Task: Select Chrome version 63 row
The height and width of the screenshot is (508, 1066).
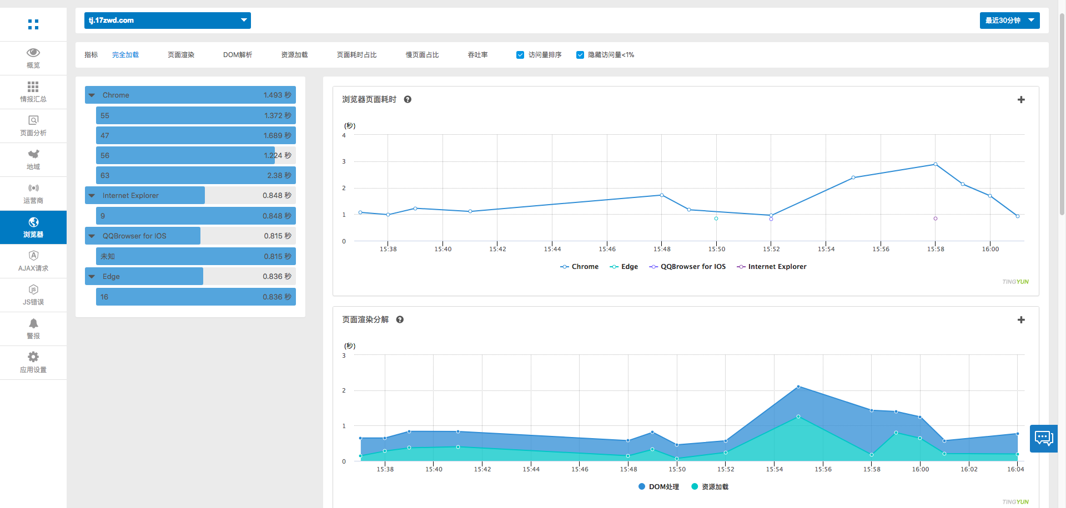Action: (196, 175)
